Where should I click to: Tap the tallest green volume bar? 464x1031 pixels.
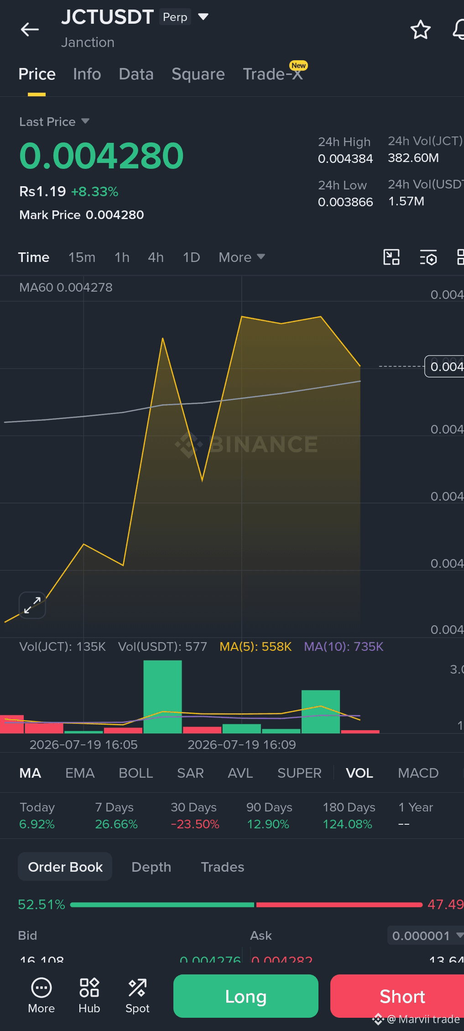(x=162, y=697)
